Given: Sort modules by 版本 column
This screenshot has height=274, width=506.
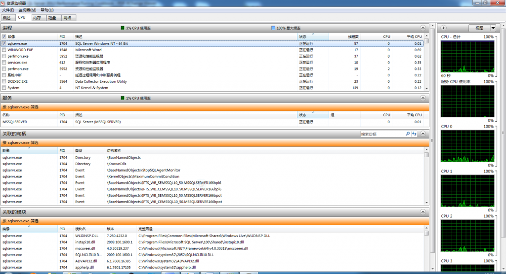Looking at the screenshot, I should [x=121, y=229].
